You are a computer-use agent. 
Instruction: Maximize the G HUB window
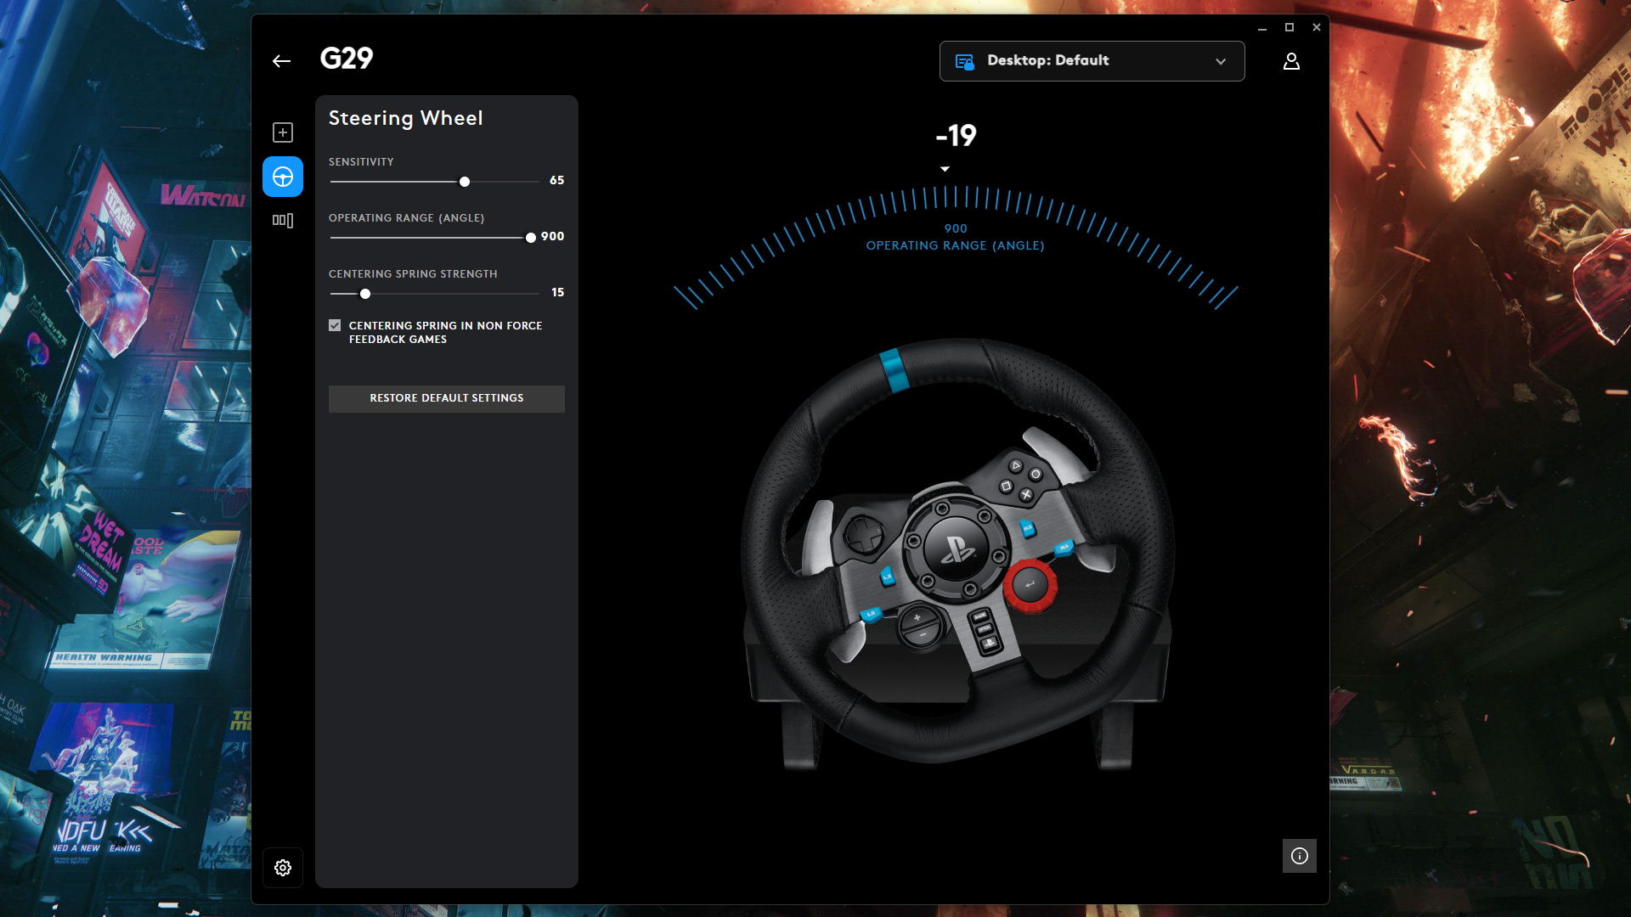click(1290, 28)
